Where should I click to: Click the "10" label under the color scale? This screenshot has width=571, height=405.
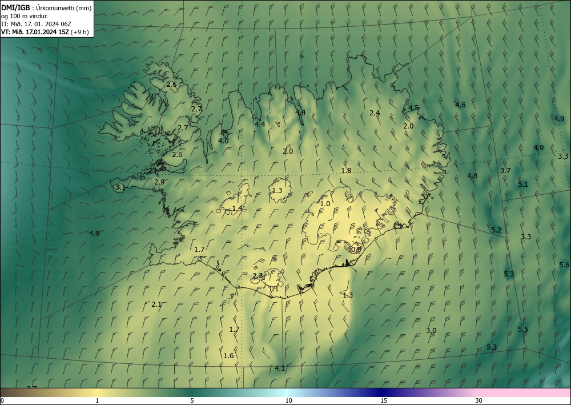point(289,401)
